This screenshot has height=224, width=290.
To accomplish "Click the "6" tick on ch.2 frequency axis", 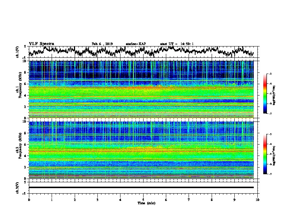I will pos(26,145).
